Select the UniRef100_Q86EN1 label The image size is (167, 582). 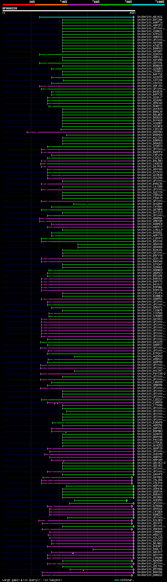(150, 218)
